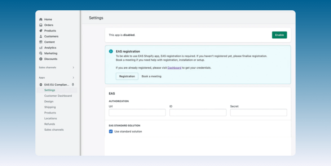Open Customers in the sidebar

tap(51, 36)
